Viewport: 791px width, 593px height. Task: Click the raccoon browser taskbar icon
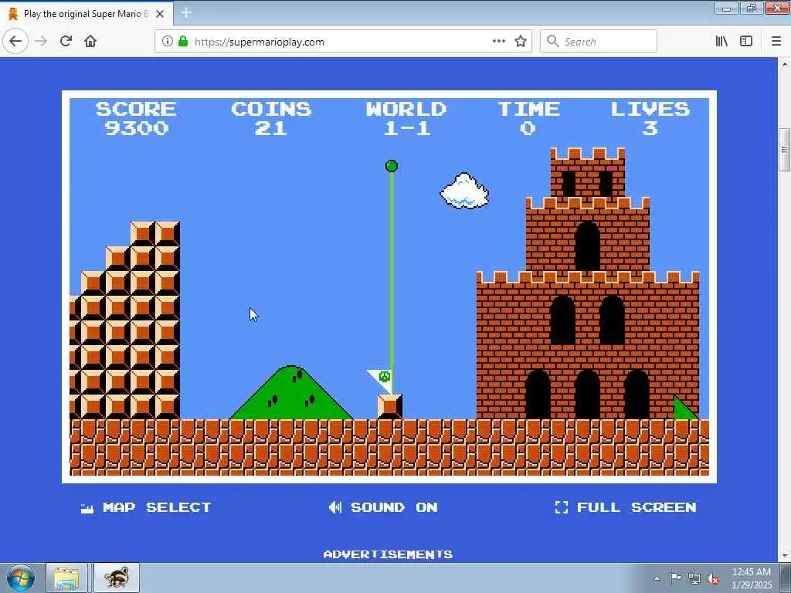(117, 578)
